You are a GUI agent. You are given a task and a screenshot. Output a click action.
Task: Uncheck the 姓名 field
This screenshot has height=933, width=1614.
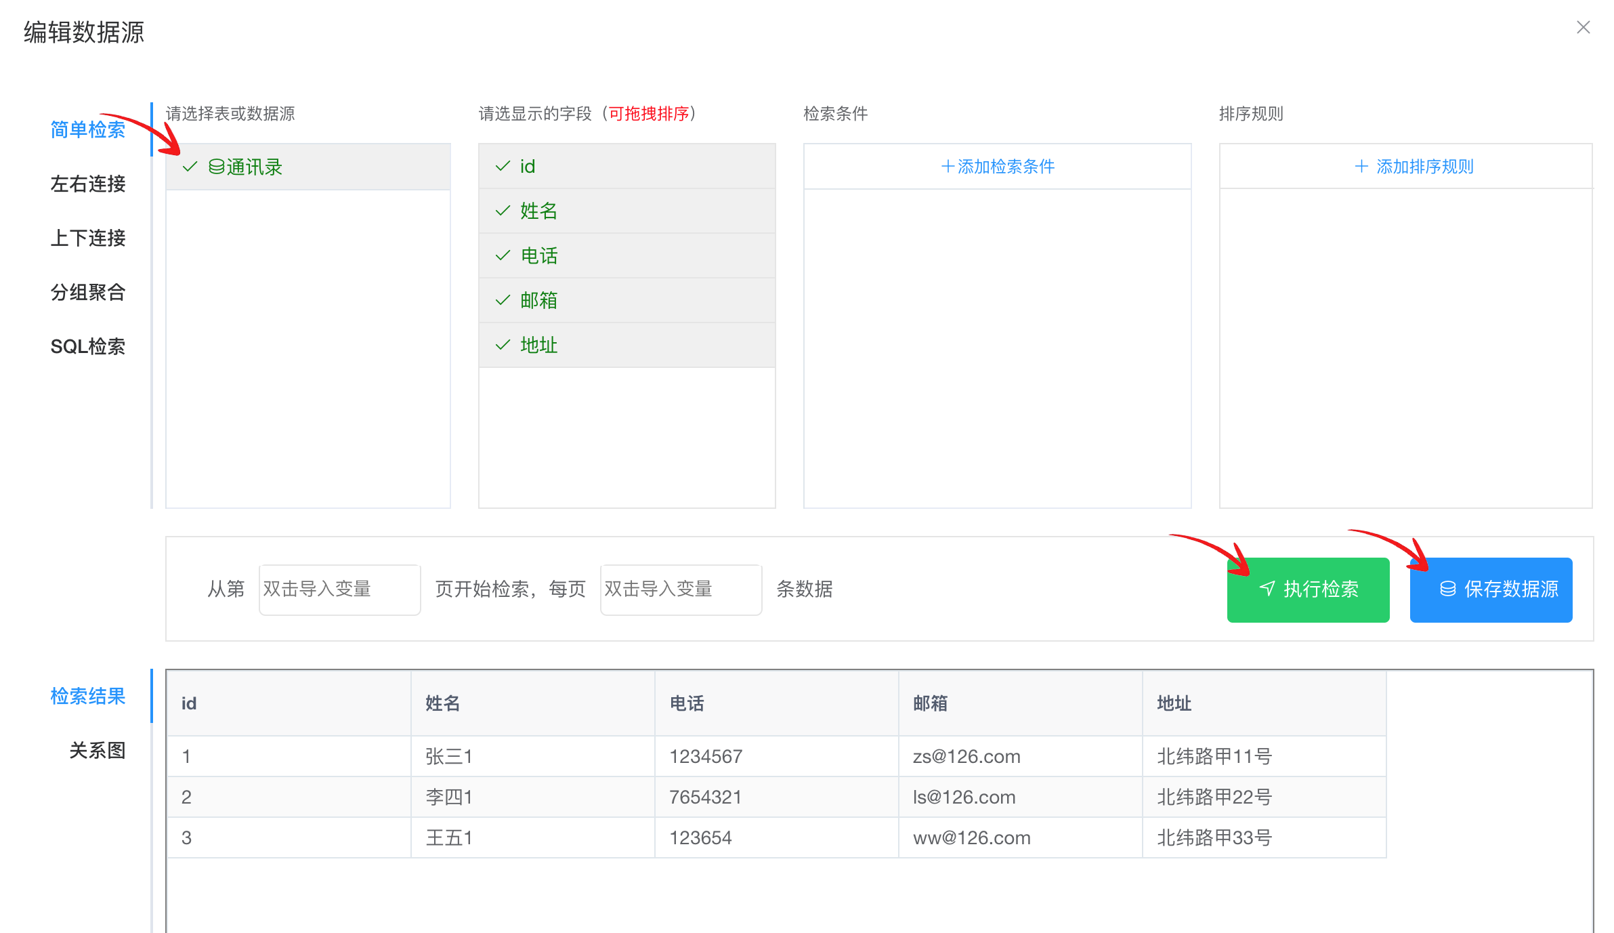click(627, 211)
